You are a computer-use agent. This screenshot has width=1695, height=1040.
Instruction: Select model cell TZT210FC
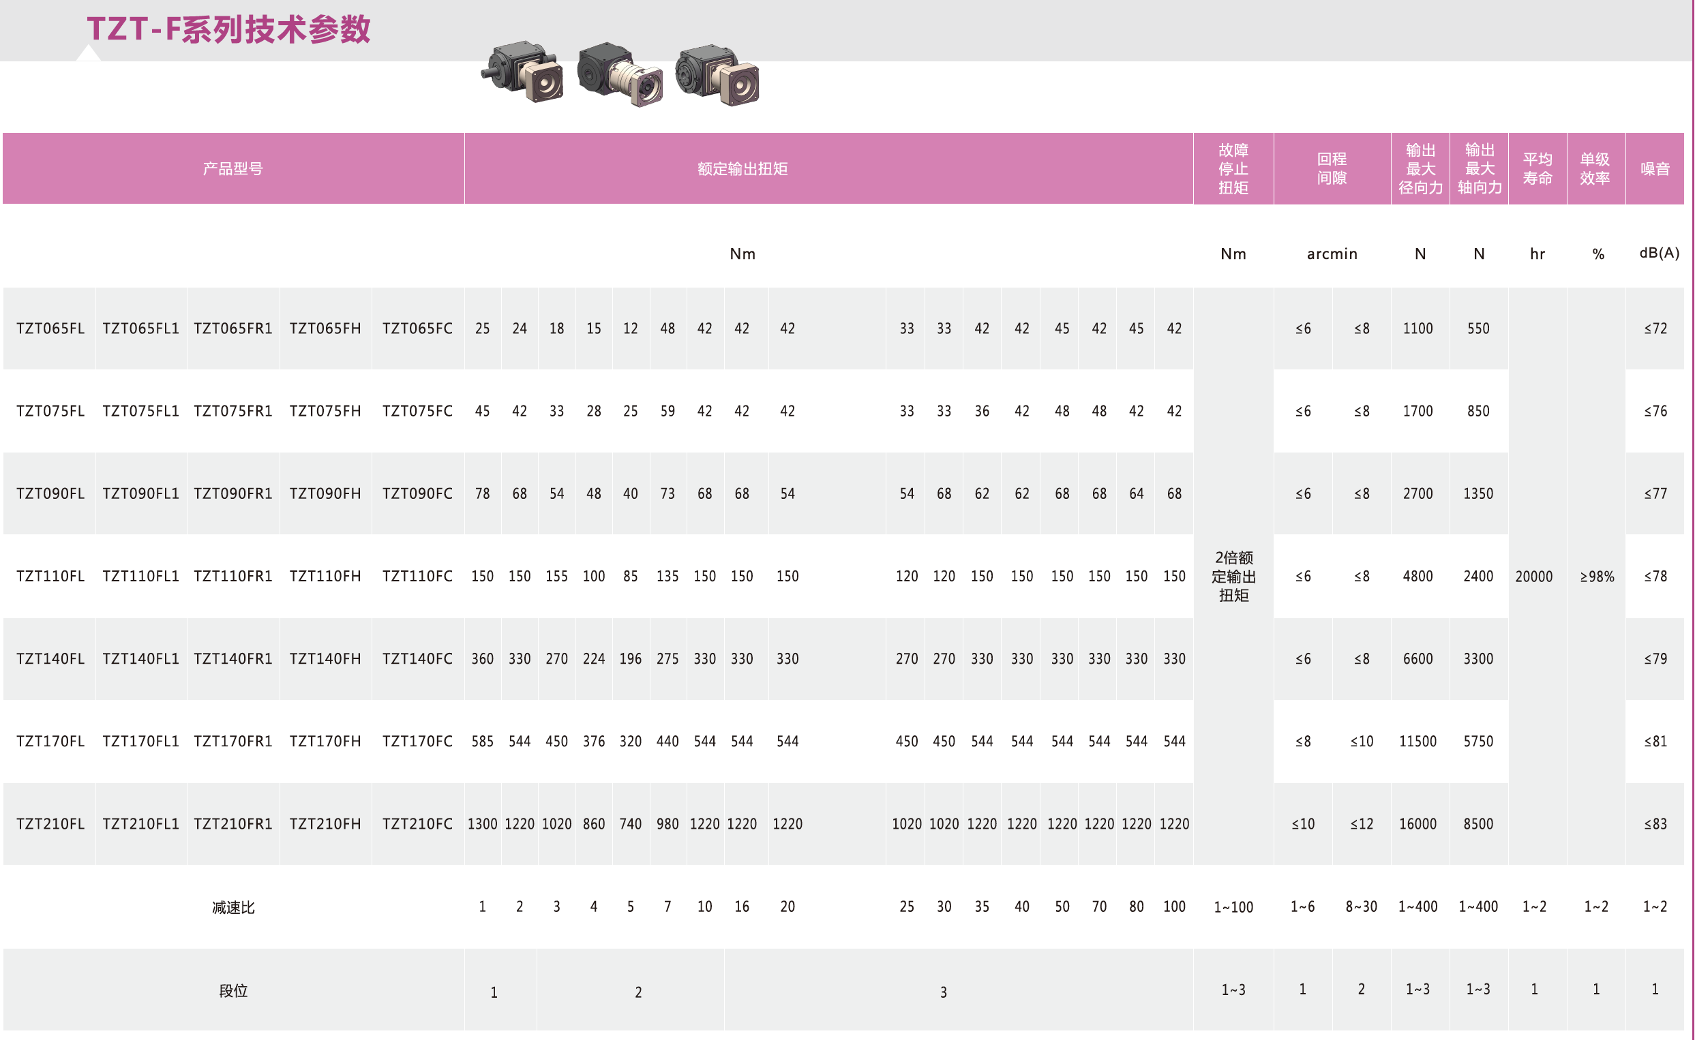(x=417, y=824)
